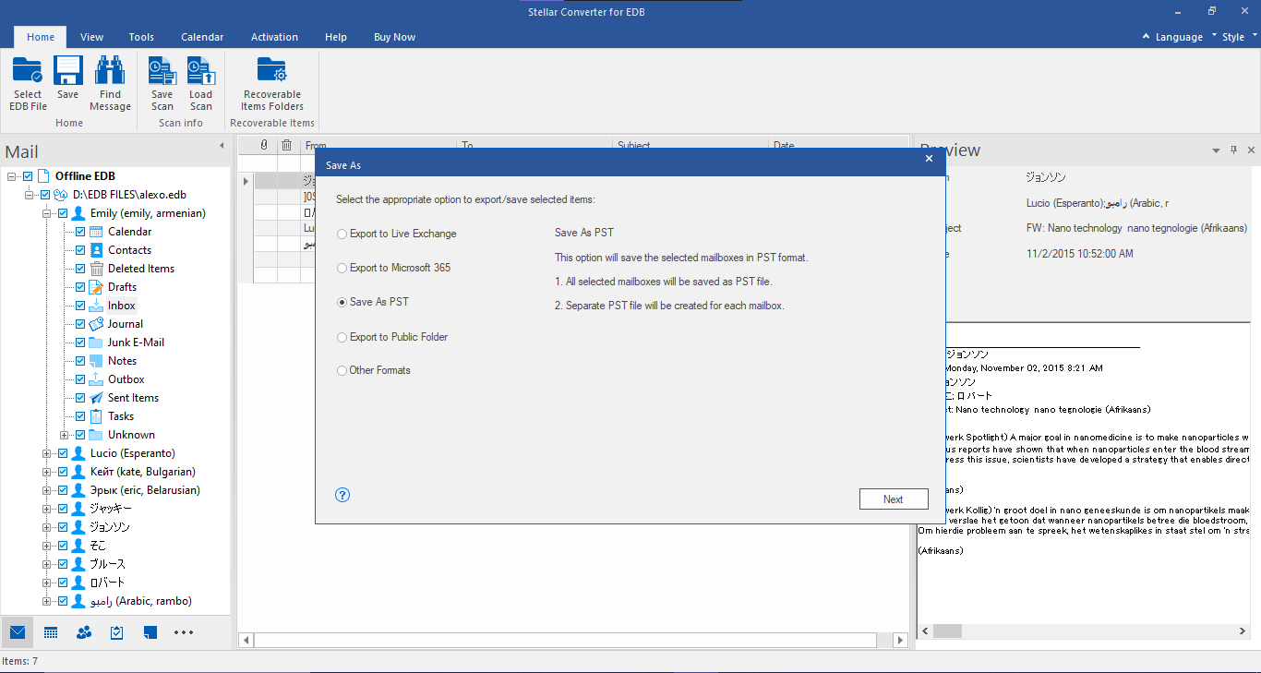
Task: Expand the Unknown folder node
Action: pos(65,435)
